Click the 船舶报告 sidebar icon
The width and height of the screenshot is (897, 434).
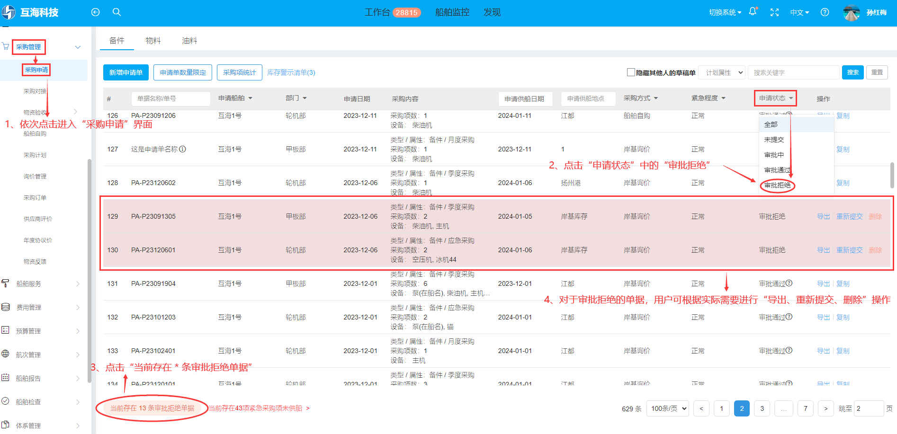point(5,377)
